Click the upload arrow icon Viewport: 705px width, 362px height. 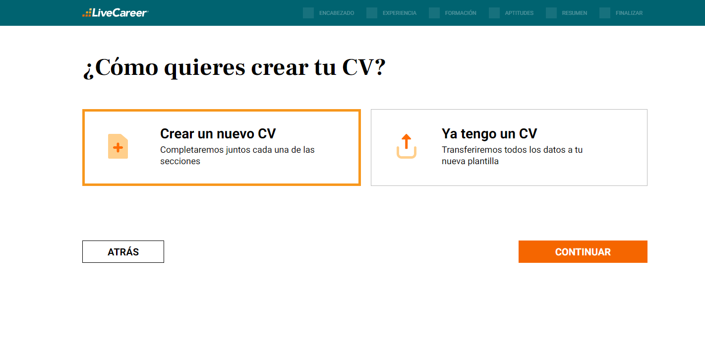tap(407, 146)
